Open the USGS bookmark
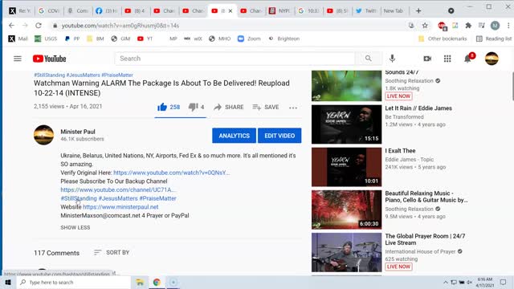The width and height of the screenshot is (514, 289). pyautogui.click(x=46, y=39)
